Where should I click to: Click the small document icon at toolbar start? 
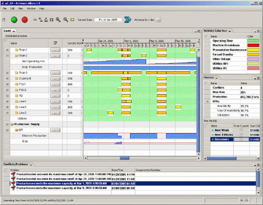4,20
